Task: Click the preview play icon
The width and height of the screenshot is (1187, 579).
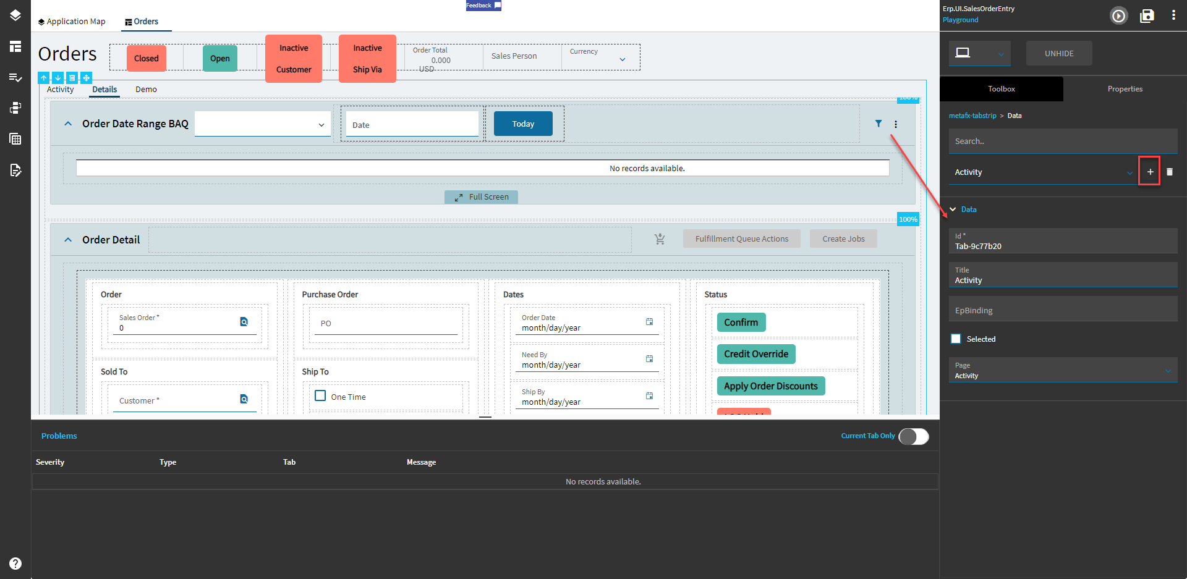Action: tap(1118, 15)
